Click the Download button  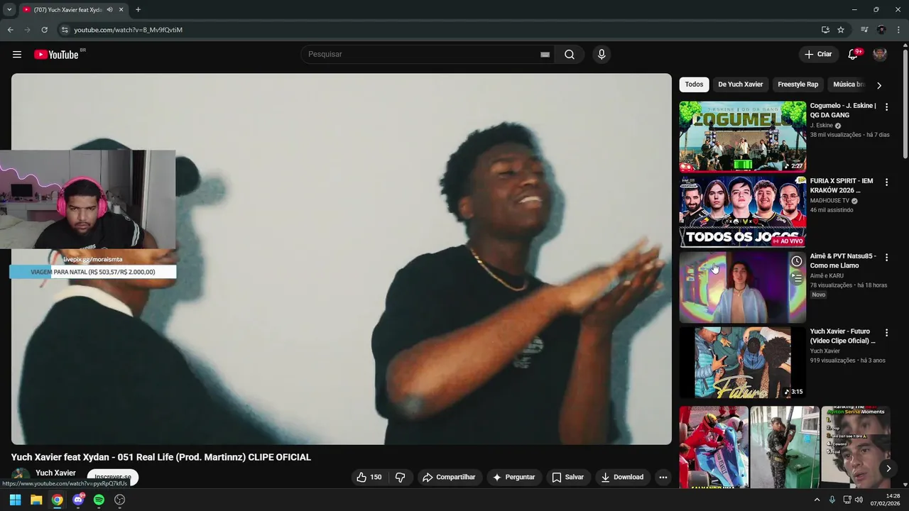click(x=622, y=477)
